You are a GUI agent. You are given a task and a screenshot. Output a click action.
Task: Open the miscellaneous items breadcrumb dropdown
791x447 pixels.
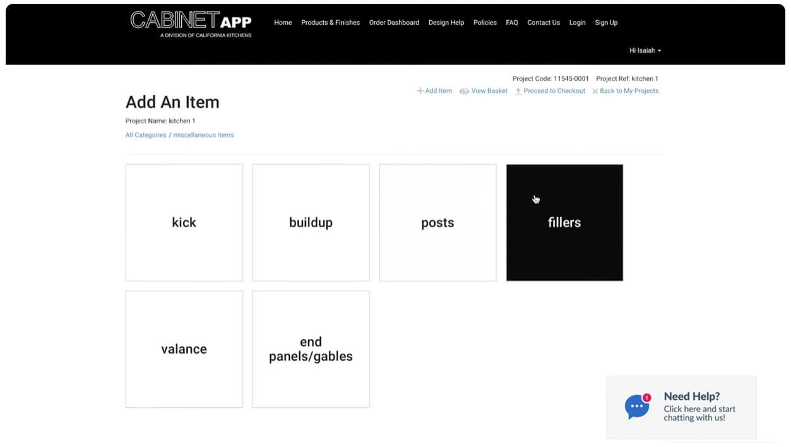pyautogui.click(x=203, y=134)
